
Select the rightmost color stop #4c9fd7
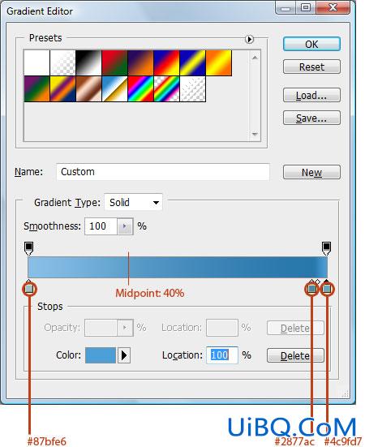point(327,288)
